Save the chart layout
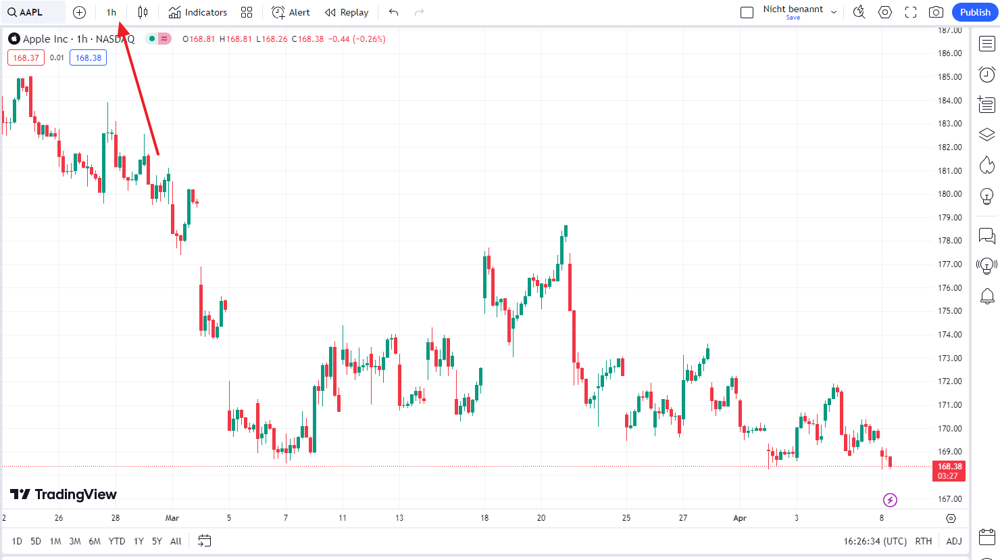 [793, 18]
